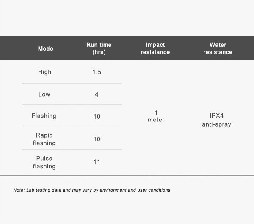
Task: Select the High mode cell
Action: click(x=44, y=72)
